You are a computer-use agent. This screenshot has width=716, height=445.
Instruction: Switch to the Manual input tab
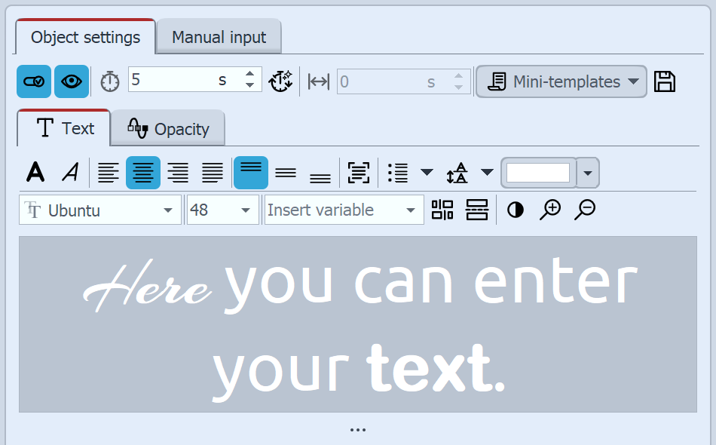pyautogui.click(x=219, y=36)
